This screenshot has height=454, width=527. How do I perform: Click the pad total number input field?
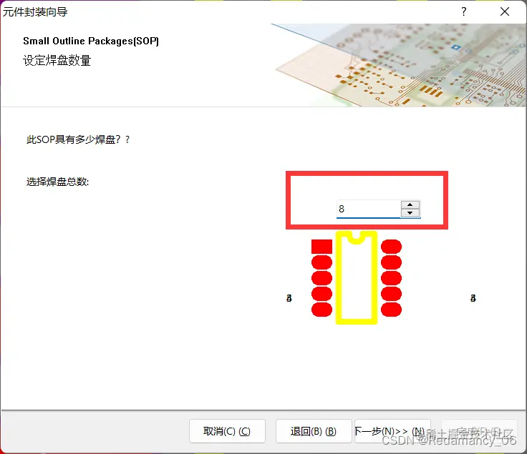(x=368, y=209)
